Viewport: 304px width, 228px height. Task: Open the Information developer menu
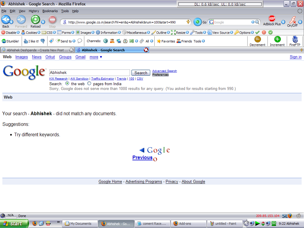click(108, 33)
